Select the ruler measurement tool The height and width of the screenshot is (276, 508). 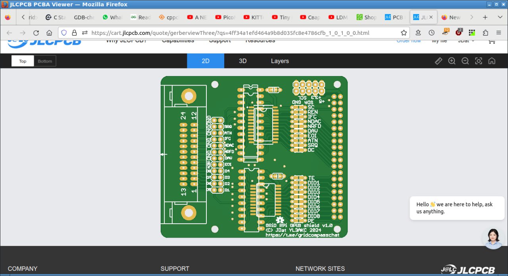[x=439, y=61]
